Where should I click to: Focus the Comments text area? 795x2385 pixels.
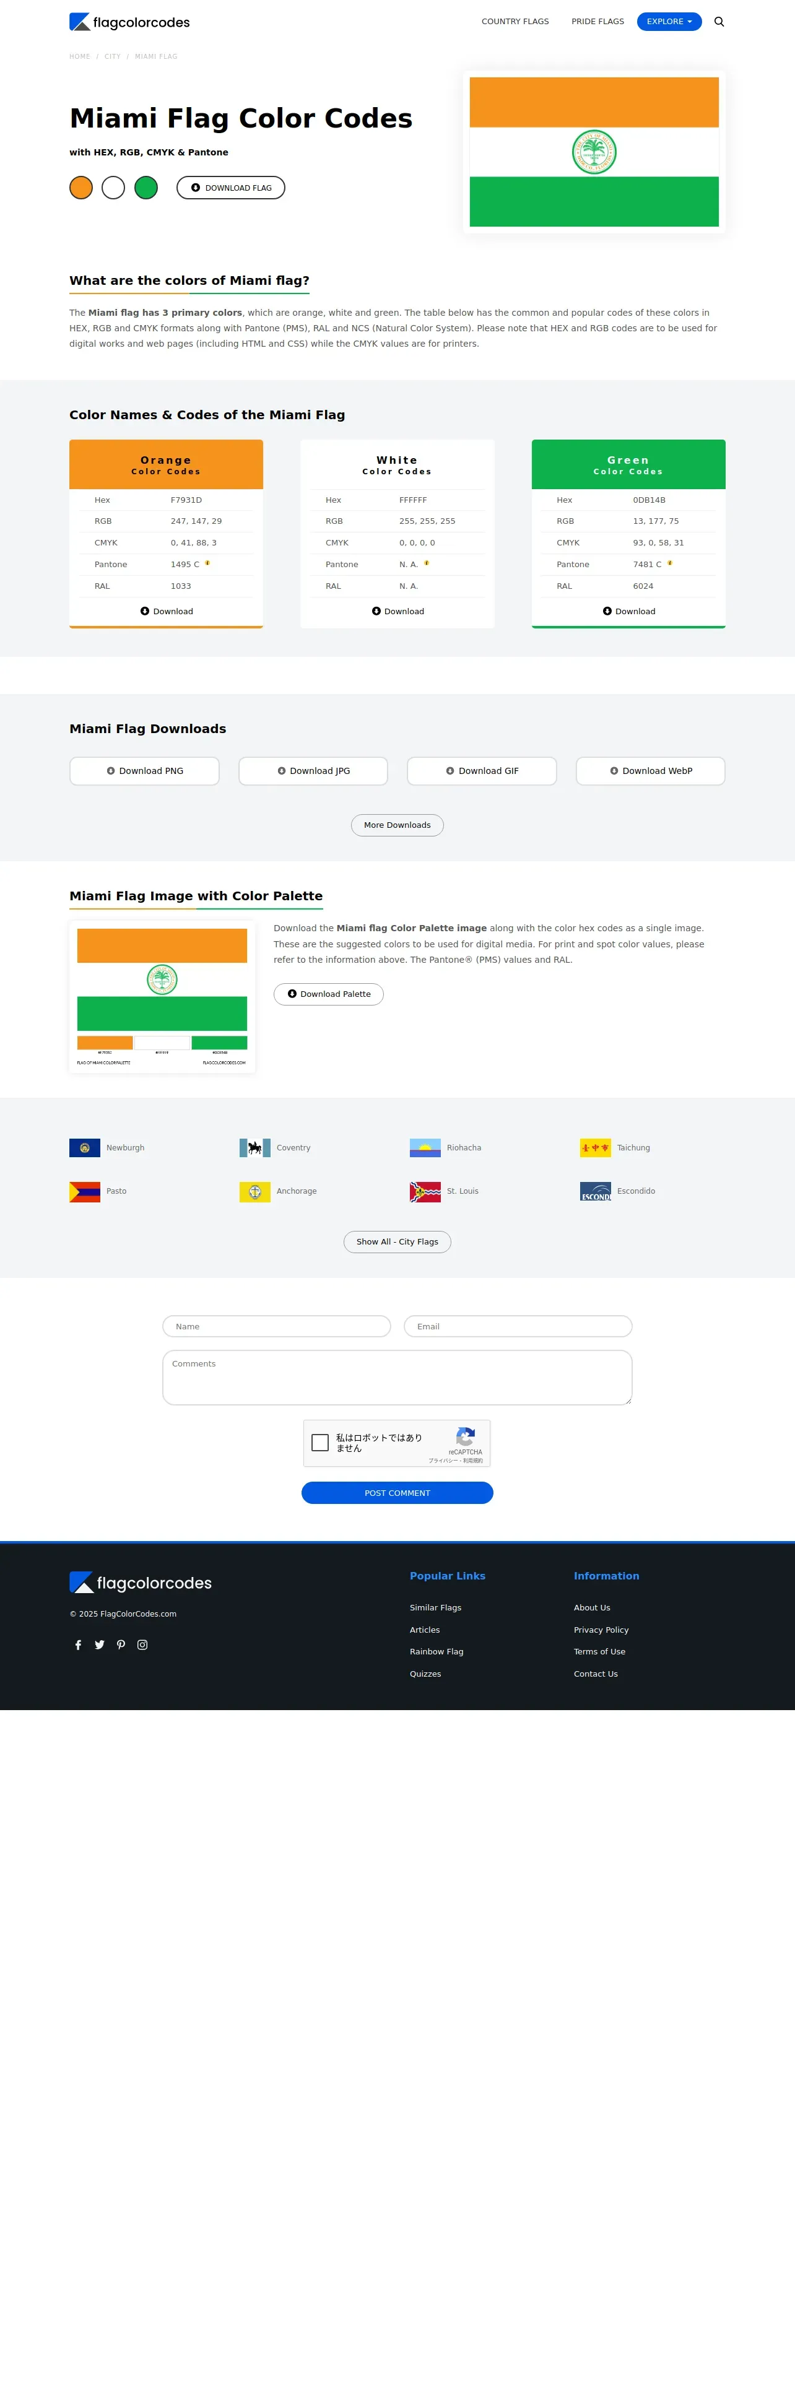(x=397, y=1378)
